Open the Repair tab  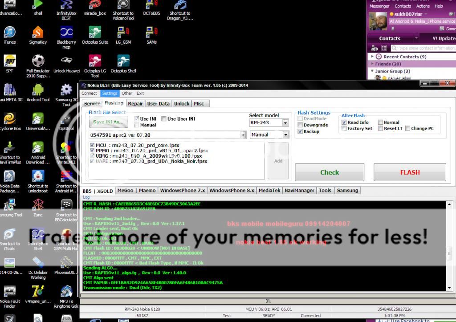[135, 104]
